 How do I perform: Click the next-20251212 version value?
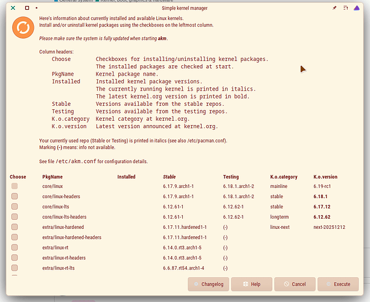tap(329, 227)
